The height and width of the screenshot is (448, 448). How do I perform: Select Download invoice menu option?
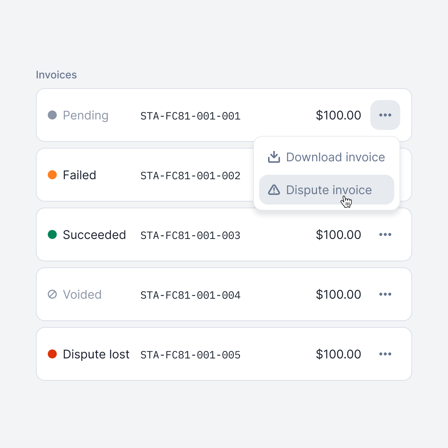click(x=327, y=157)
